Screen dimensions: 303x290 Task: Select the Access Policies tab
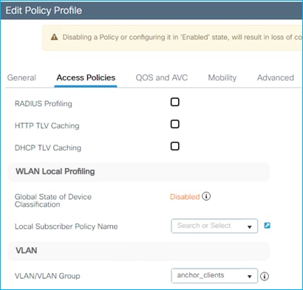tap(86, 77)
